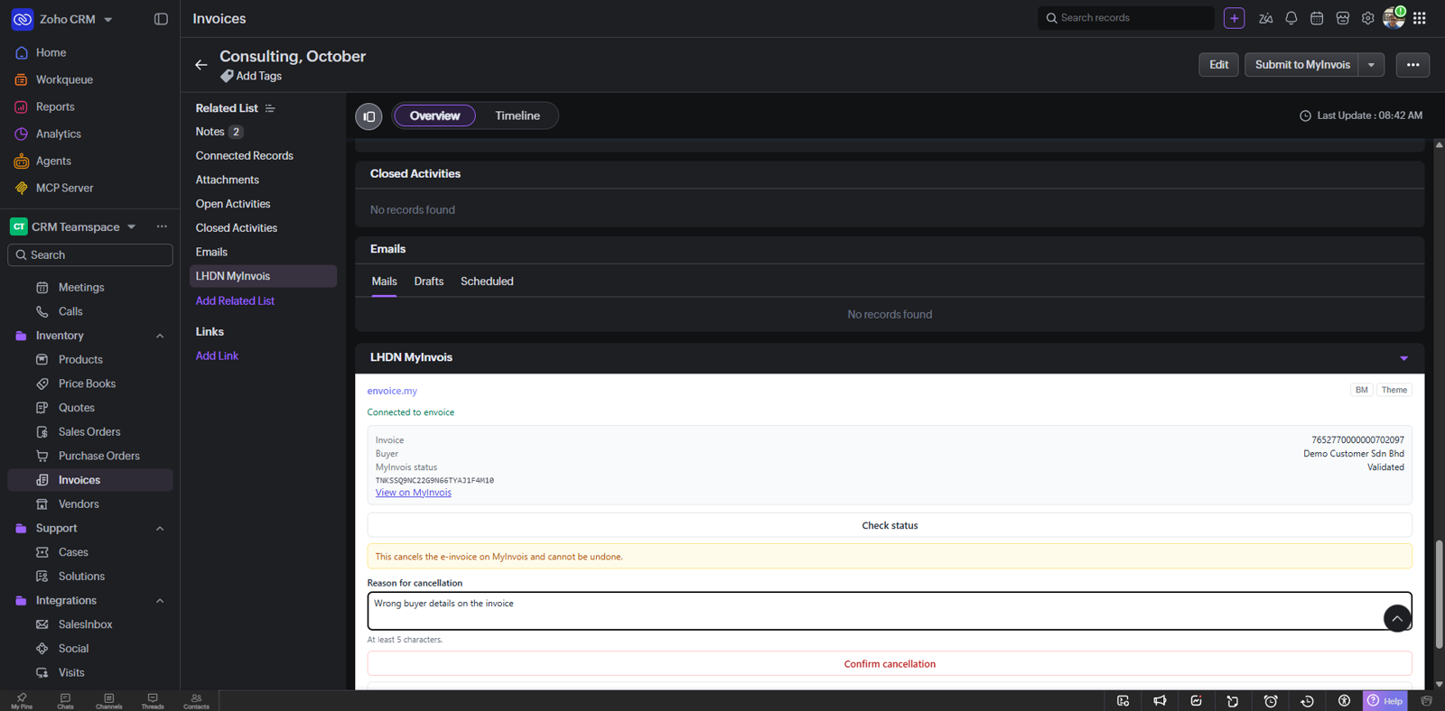Click the Search records field
Viewport: 1445px width, 711px height.
click(x=1126, y=18)
